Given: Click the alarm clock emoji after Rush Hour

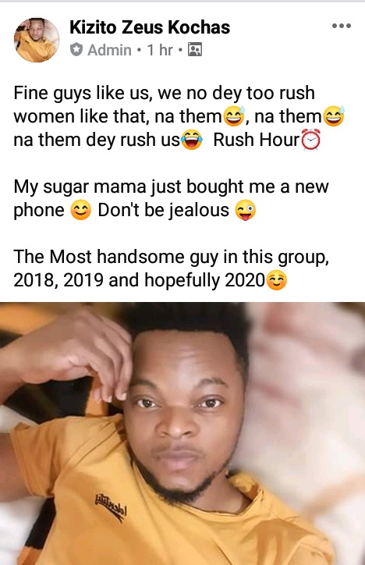Looking at the screenshot, I should pos(310,140).
